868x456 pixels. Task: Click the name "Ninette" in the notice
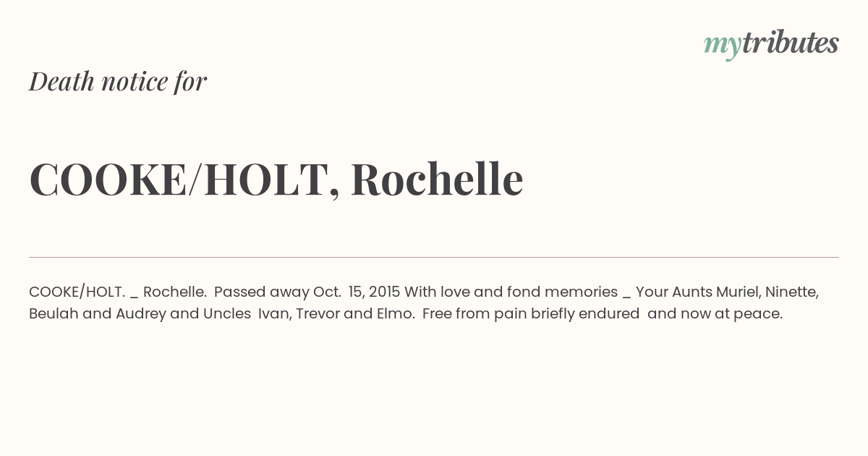792,292
